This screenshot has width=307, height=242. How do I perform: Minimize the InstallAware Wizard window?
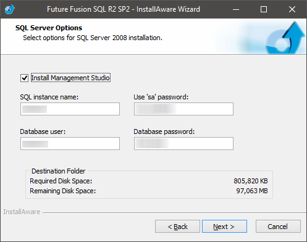tap(236, 9)
